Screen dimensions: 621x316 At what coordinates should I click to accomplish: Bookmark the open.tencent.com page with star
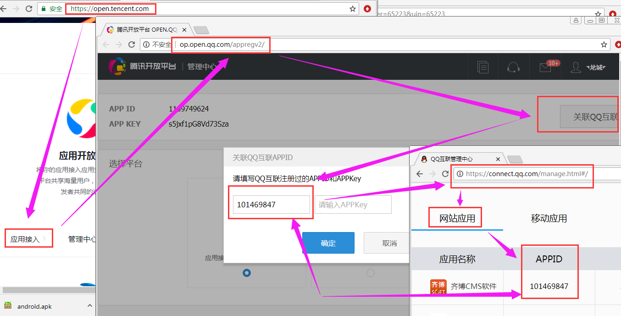pyautogui.click(x=352, y=9)
